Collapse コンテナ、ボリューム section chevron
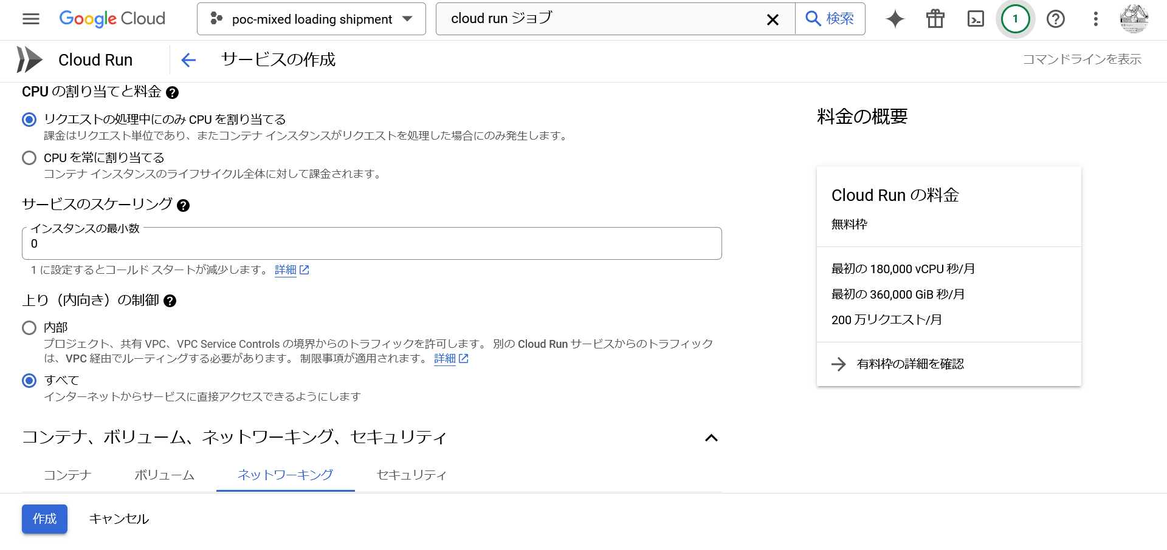1167x550 pixels. 711,438
